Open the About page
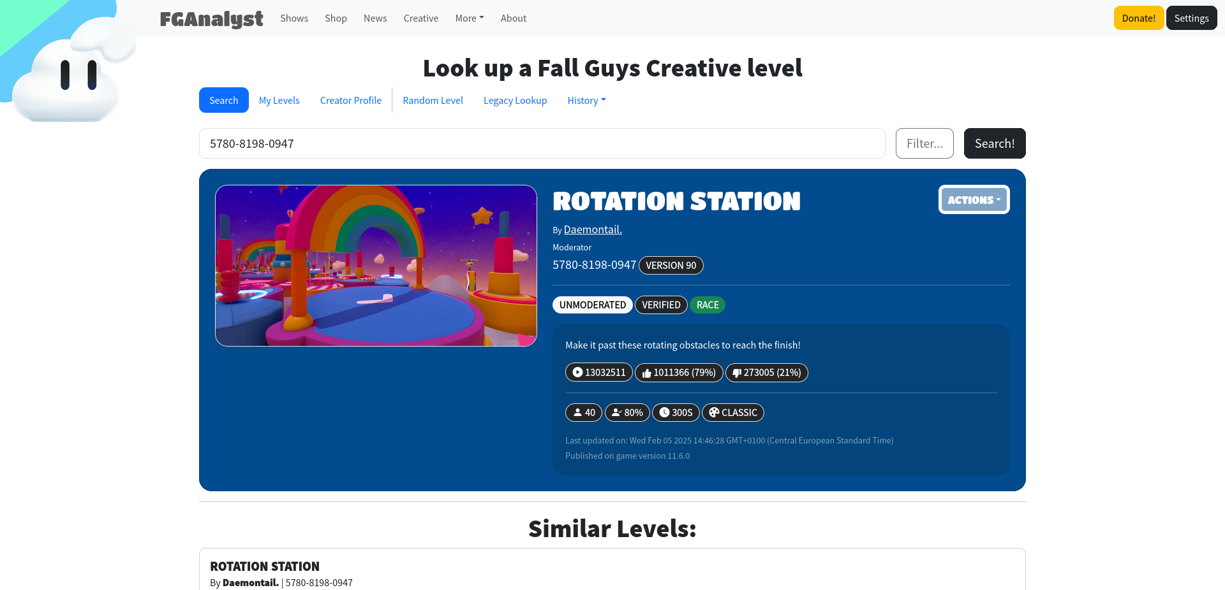The width and height of the screenshot is (1225, 590). point(514,18)
